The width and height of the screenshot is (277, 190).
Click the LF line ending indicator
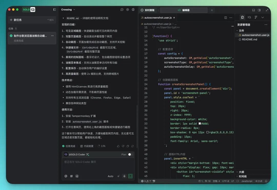point(232,181)
